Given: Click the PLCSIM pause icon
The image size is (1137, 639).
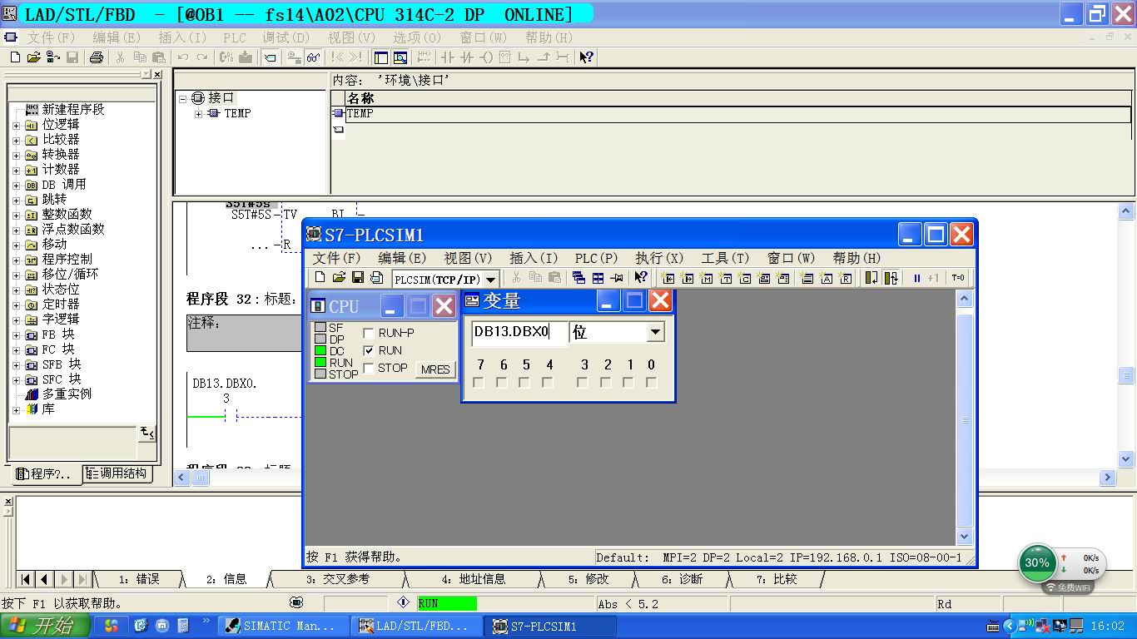Looking at the screenshot, I should pyautogui.click(x=916, y=278).
